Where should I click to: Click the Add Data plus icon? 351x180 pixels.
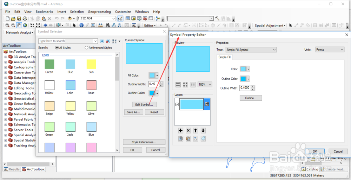point(70,19)
